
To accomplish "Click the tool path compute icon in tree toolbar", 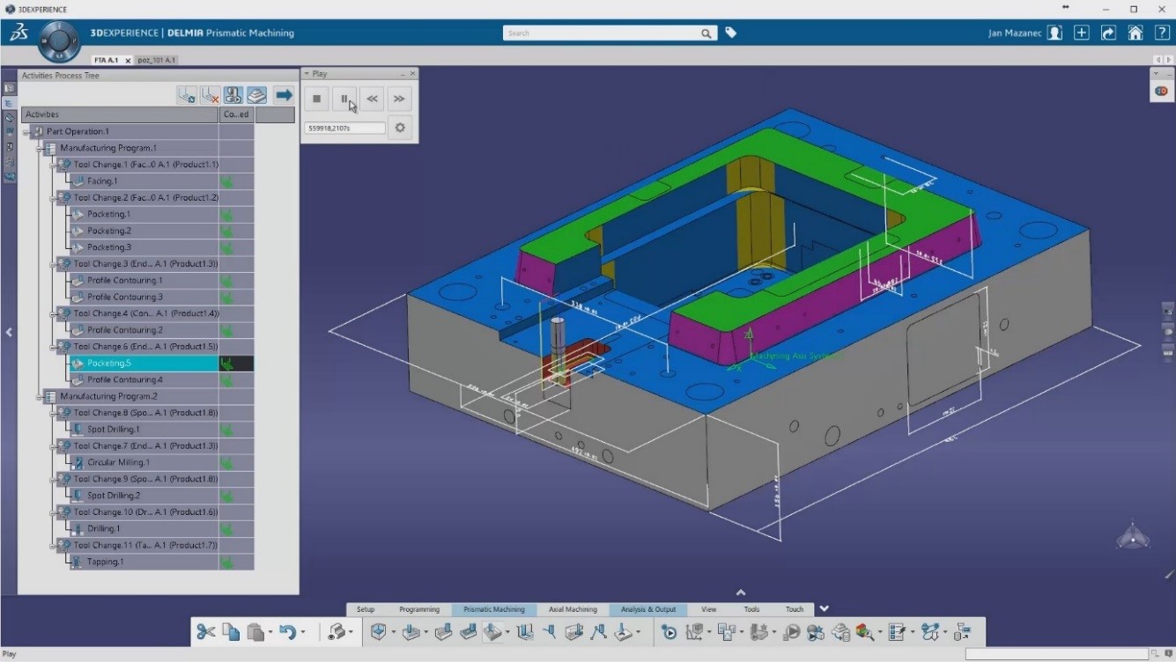I will [x=187, y=95].
